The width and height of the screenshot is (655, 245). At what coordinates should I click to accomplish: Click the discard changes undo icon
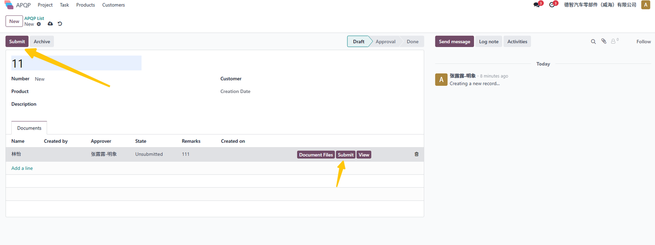[60, 24]
